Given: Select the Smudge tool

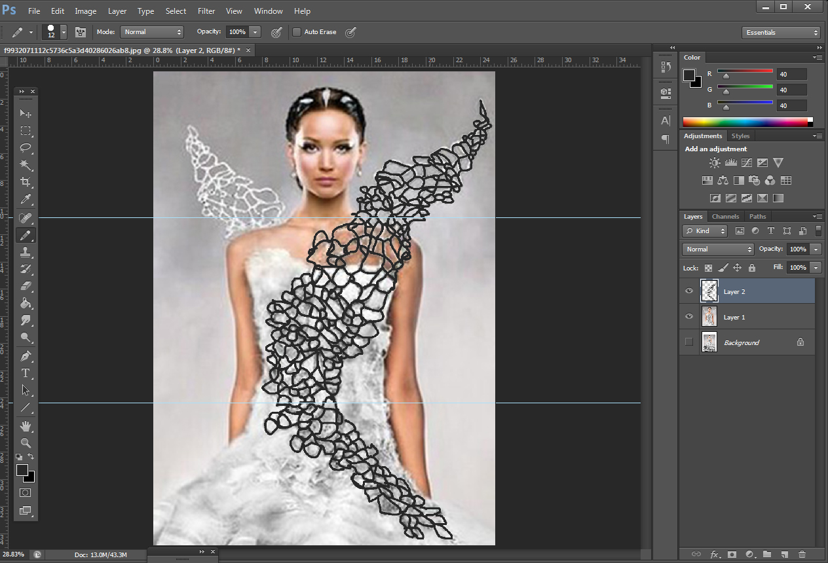Looking at the screenshot, I should coord(26,320).
